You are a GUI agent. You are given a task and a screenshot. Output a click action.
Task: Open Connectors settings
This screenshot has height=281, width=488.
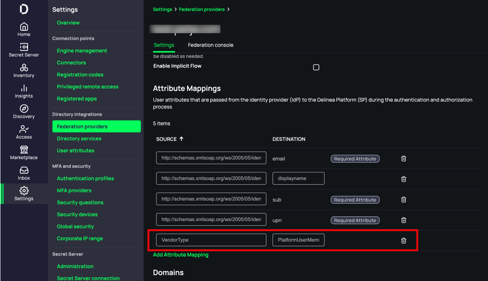pos(71,62)
